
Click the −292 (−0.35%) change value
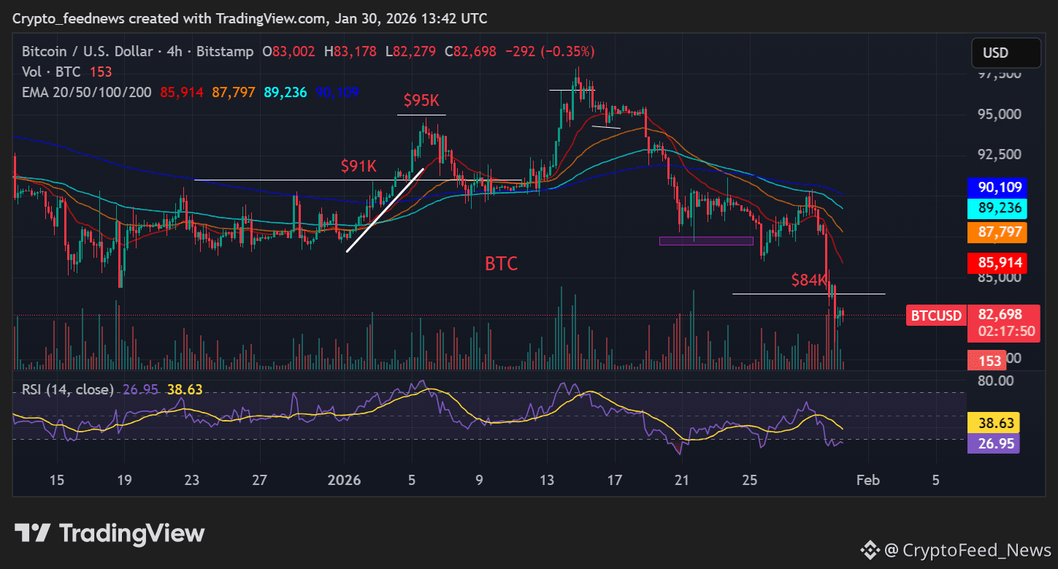coord(549,52)
